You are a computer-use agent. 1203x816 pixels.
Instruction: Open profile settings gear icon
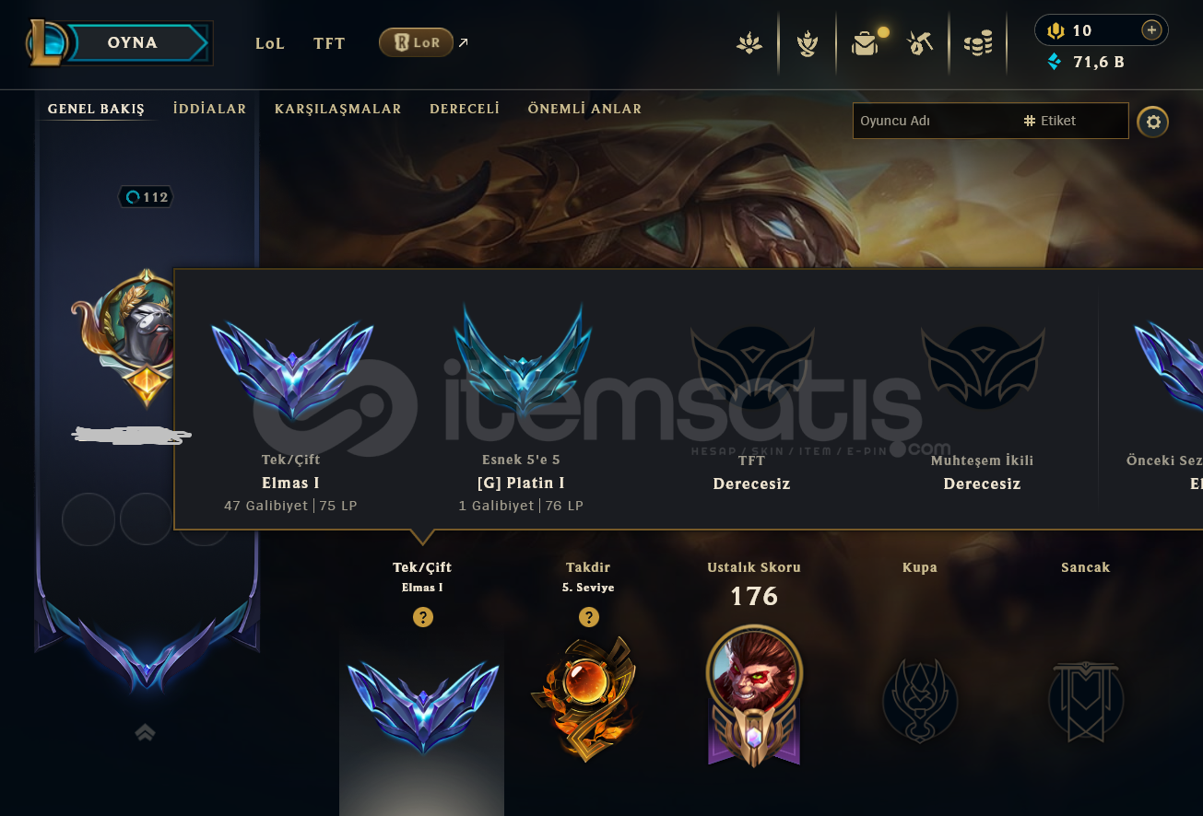pyautogui.click(x=1152, y=122)
